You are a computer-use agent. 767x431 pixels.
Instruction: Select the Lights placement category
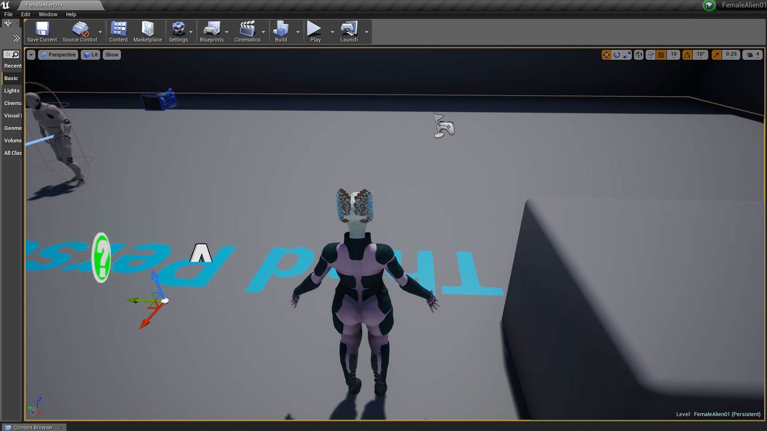[12, 91]
